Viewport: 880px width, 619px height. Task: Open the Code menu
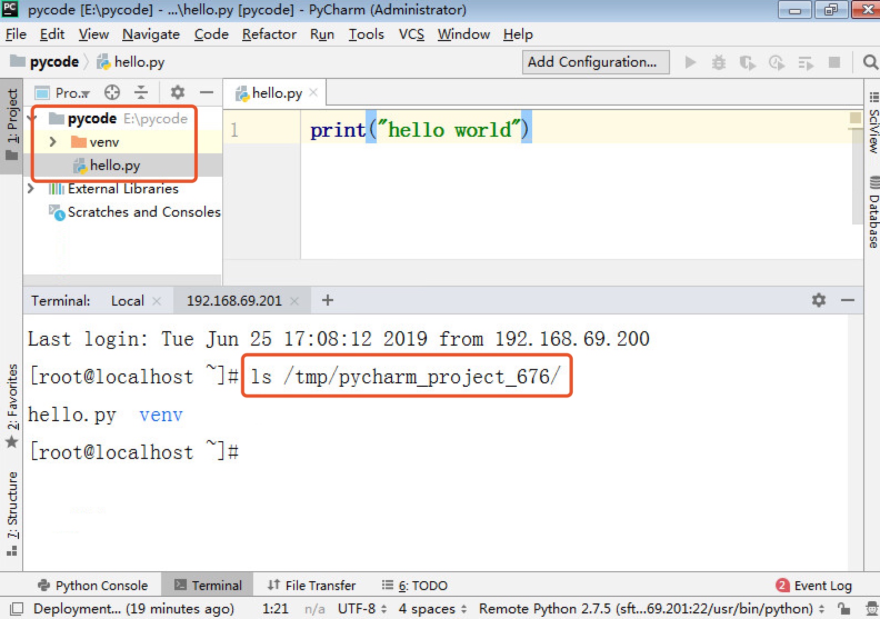click(211, 34)
